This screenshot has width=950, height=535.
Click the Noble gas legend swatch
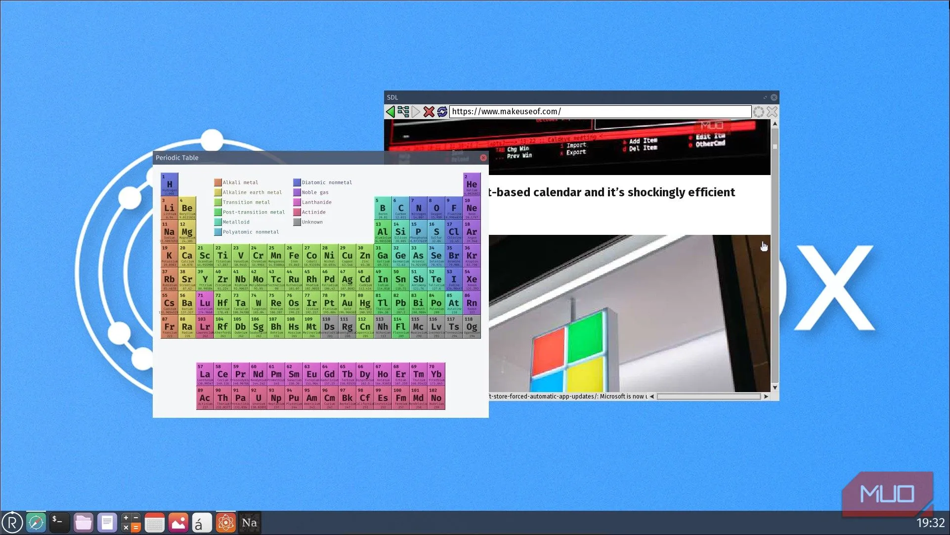click(297, 192)
